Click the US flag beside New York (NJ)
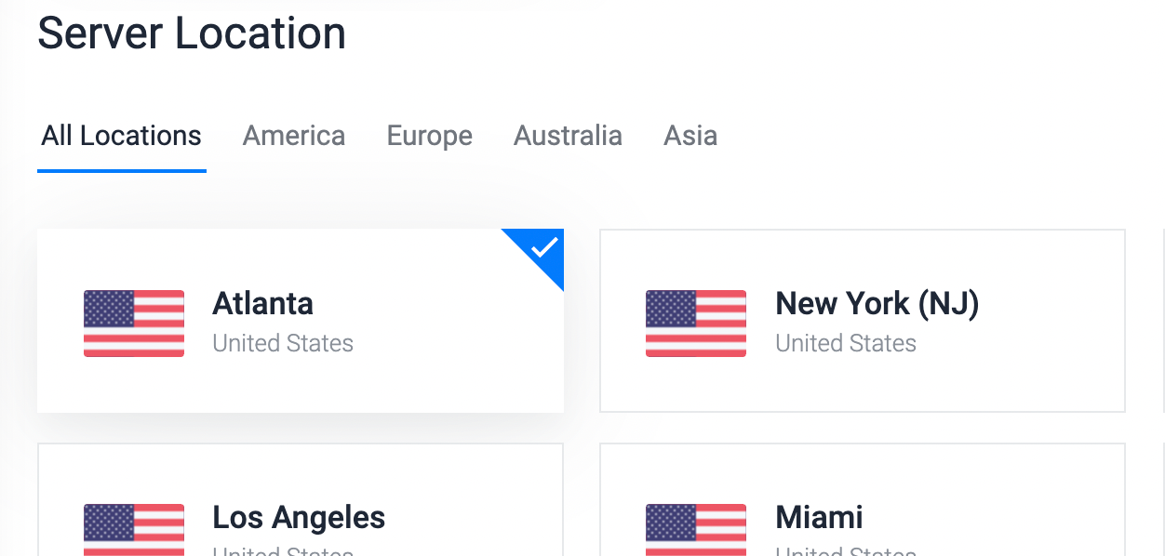This screenshot has height=556, width=1165. (696, 324)
